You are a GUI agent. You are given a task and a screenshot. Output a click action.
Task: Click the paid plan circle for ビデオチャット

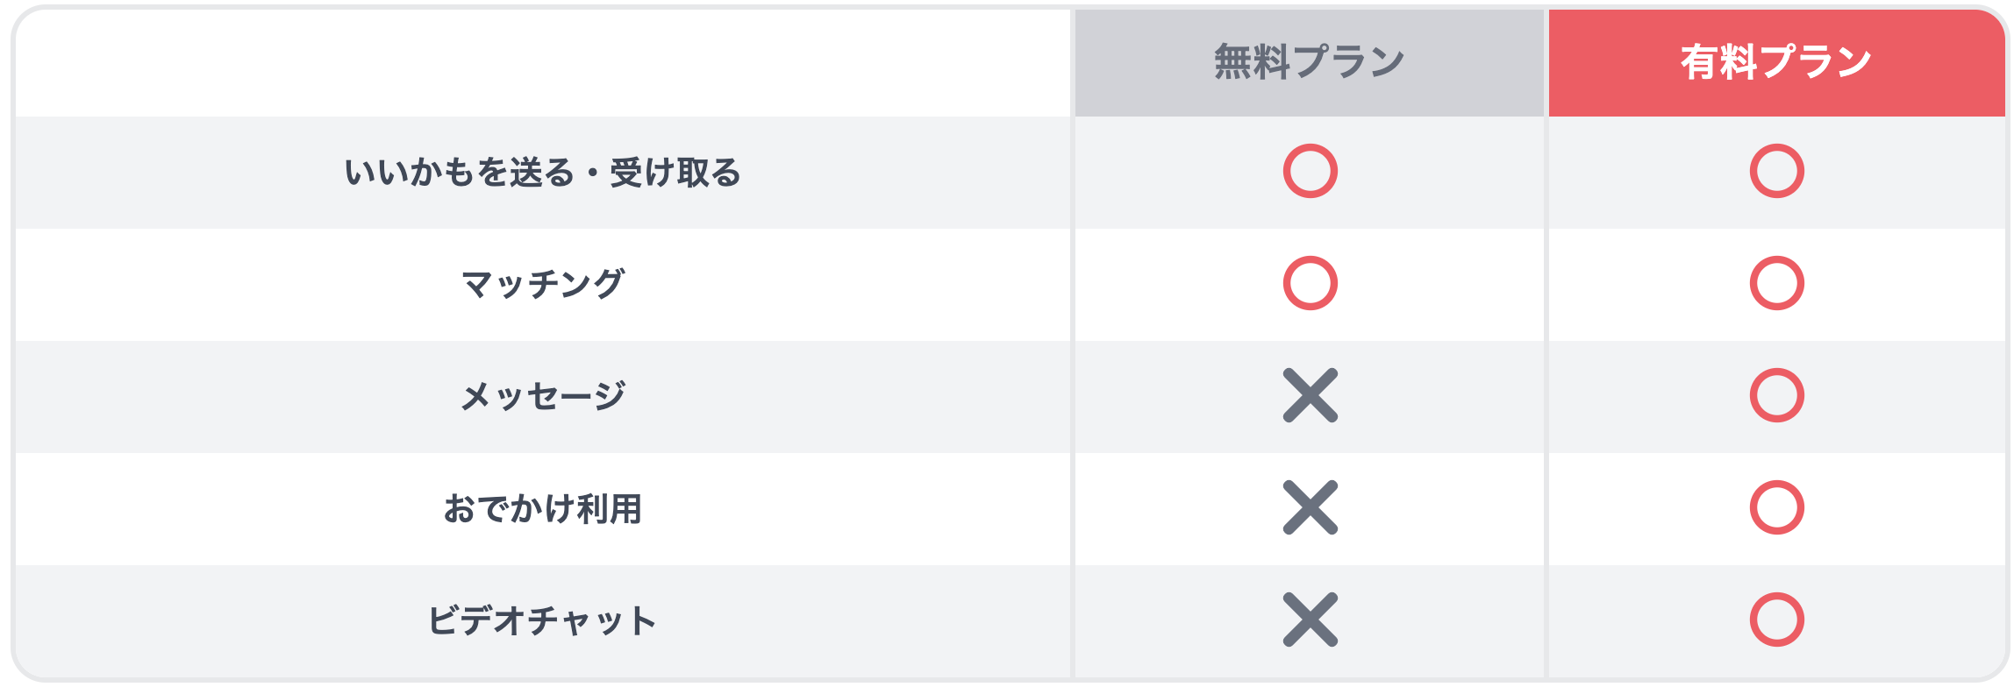[x=1776, y=620]
